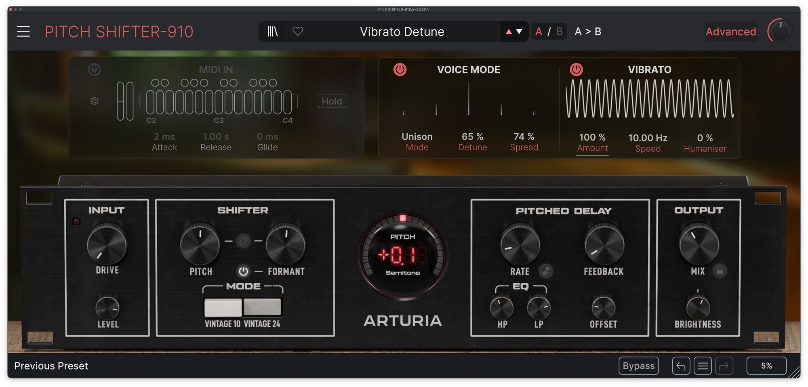The image size is (808, 387).
Task: Click the Vibrato Amount value
Action: [x=592, y=137]
